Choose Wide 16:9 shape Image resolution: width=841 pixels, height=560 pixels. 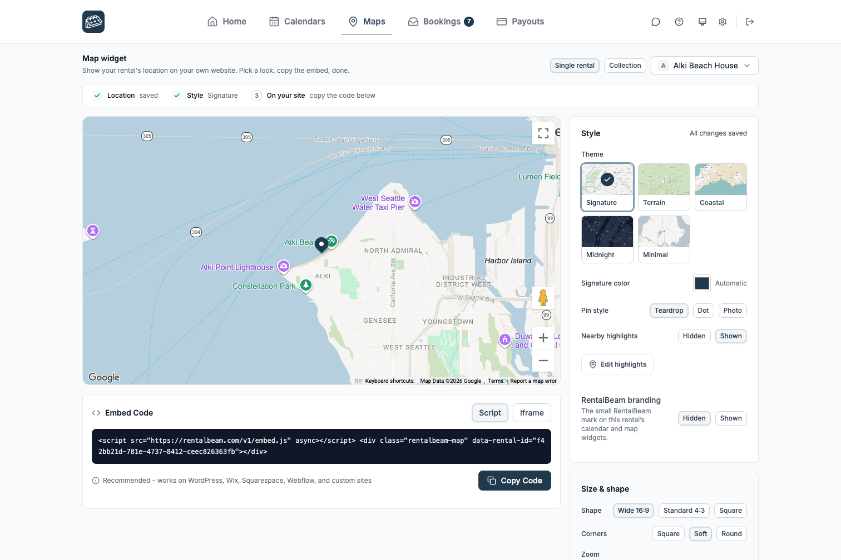[634, 511]
